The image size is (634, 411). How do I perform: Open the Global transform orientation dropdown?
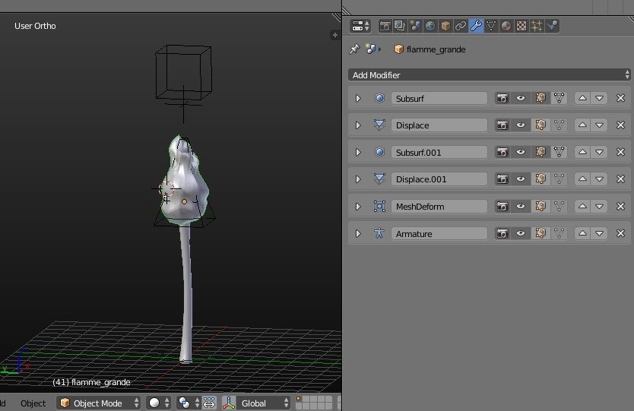pos(263,403)
